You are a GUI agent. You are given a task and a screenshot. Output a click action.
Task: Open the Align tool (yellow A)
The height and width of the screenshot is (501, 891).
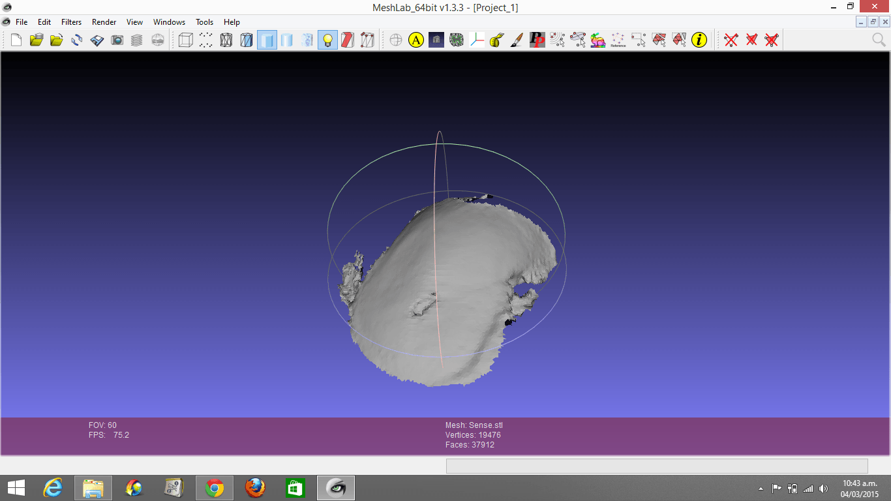tap(416, 40)
